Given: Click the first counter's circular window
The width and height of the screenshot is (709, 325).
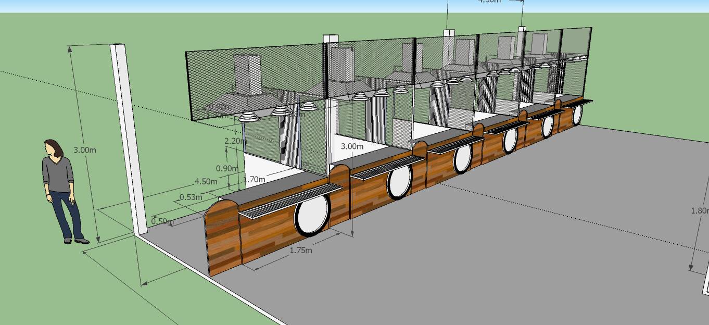Looking at the screenshot, I should [x=312, y=219].
